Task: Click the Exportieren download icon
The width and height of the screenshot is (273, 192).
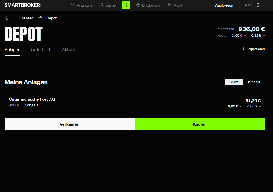Action: tap(243, 49)
